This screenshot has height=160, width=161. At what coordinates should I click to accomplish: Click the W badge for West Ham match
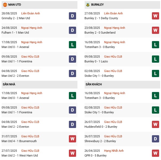[x=72, y=153]
